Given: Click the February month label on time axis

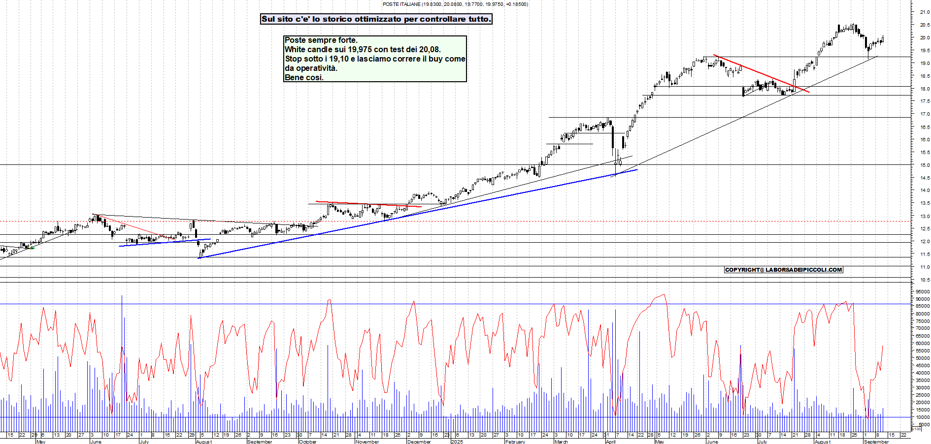Looking at the screenshot, I should [x=515, y=442].
